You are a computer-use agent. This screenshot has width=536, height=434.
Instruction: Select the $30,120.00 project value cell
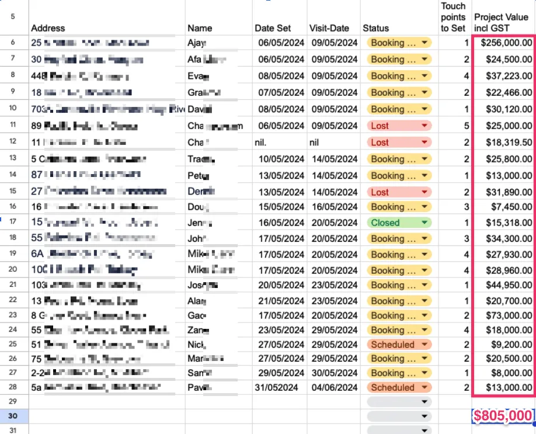[504, 109]
